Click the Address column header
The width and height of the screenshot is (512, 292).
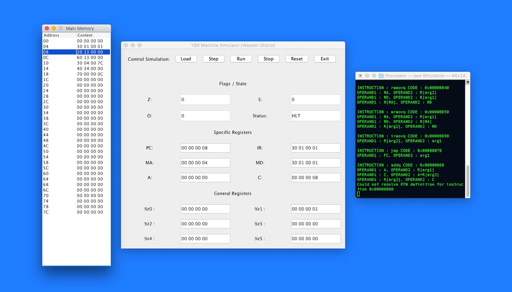click(x=59, y=35)
